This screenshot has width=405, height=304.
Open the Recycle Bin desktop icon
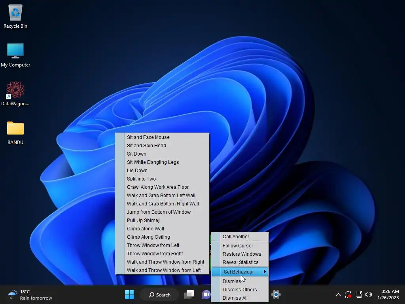(x=15, y=16)
